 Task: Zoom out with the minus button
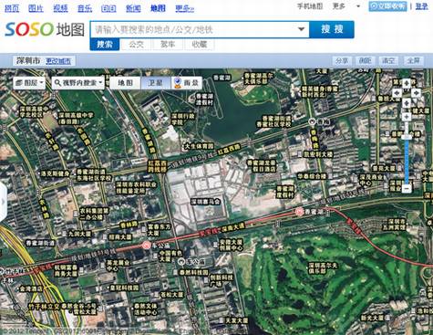point(407,189)
